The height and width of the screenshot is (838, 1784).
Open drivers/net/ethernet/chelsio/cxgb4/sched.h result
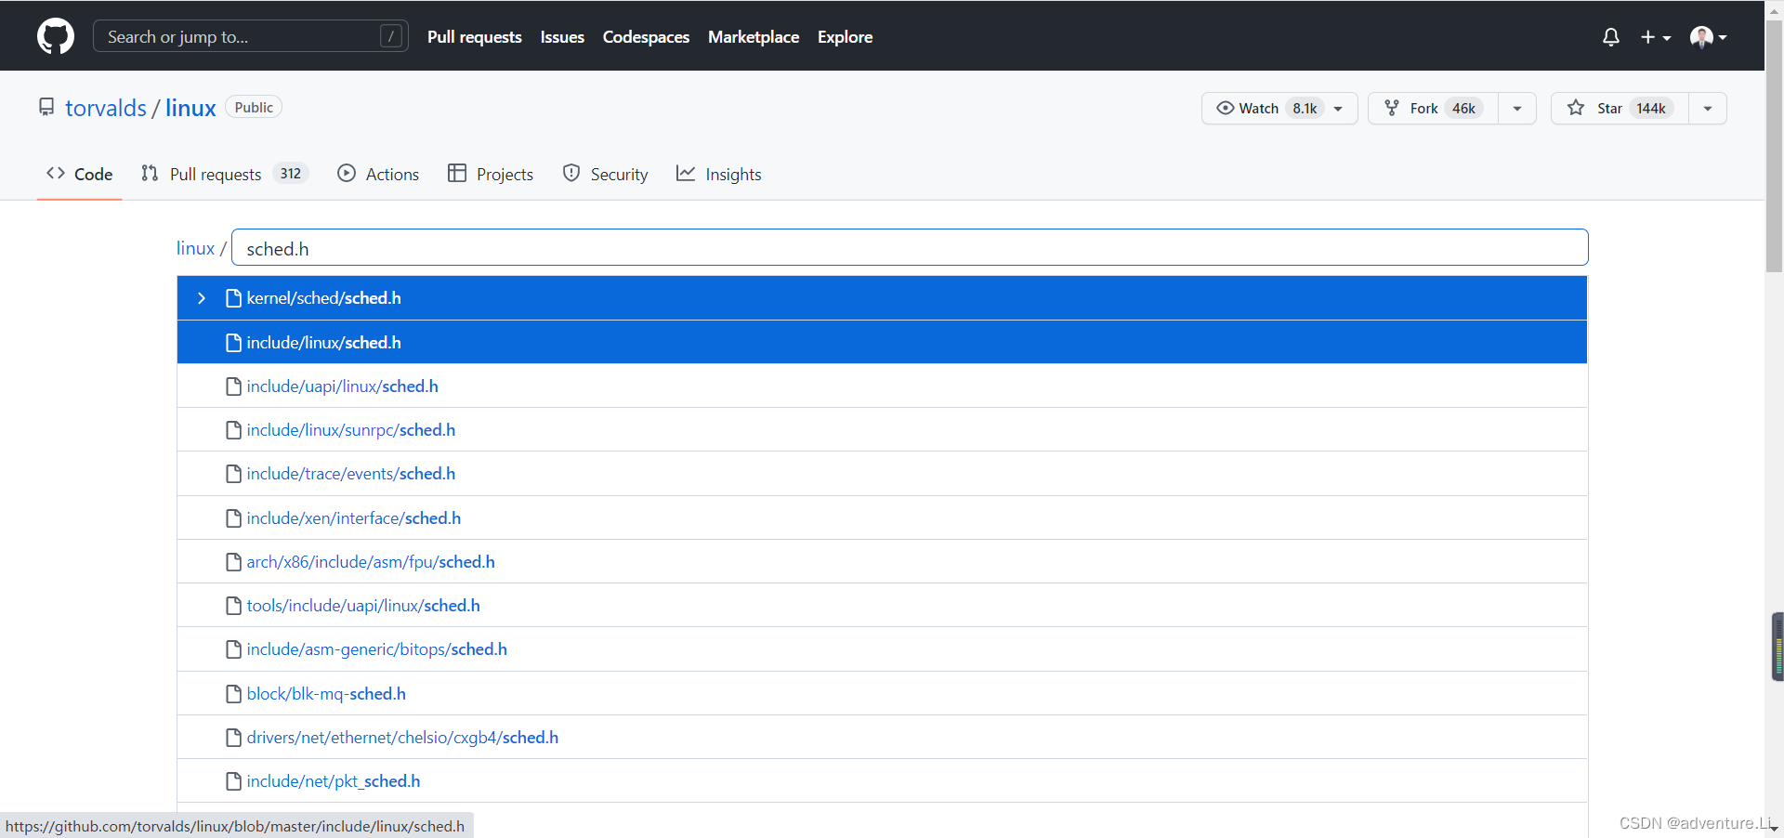[882, 738]
